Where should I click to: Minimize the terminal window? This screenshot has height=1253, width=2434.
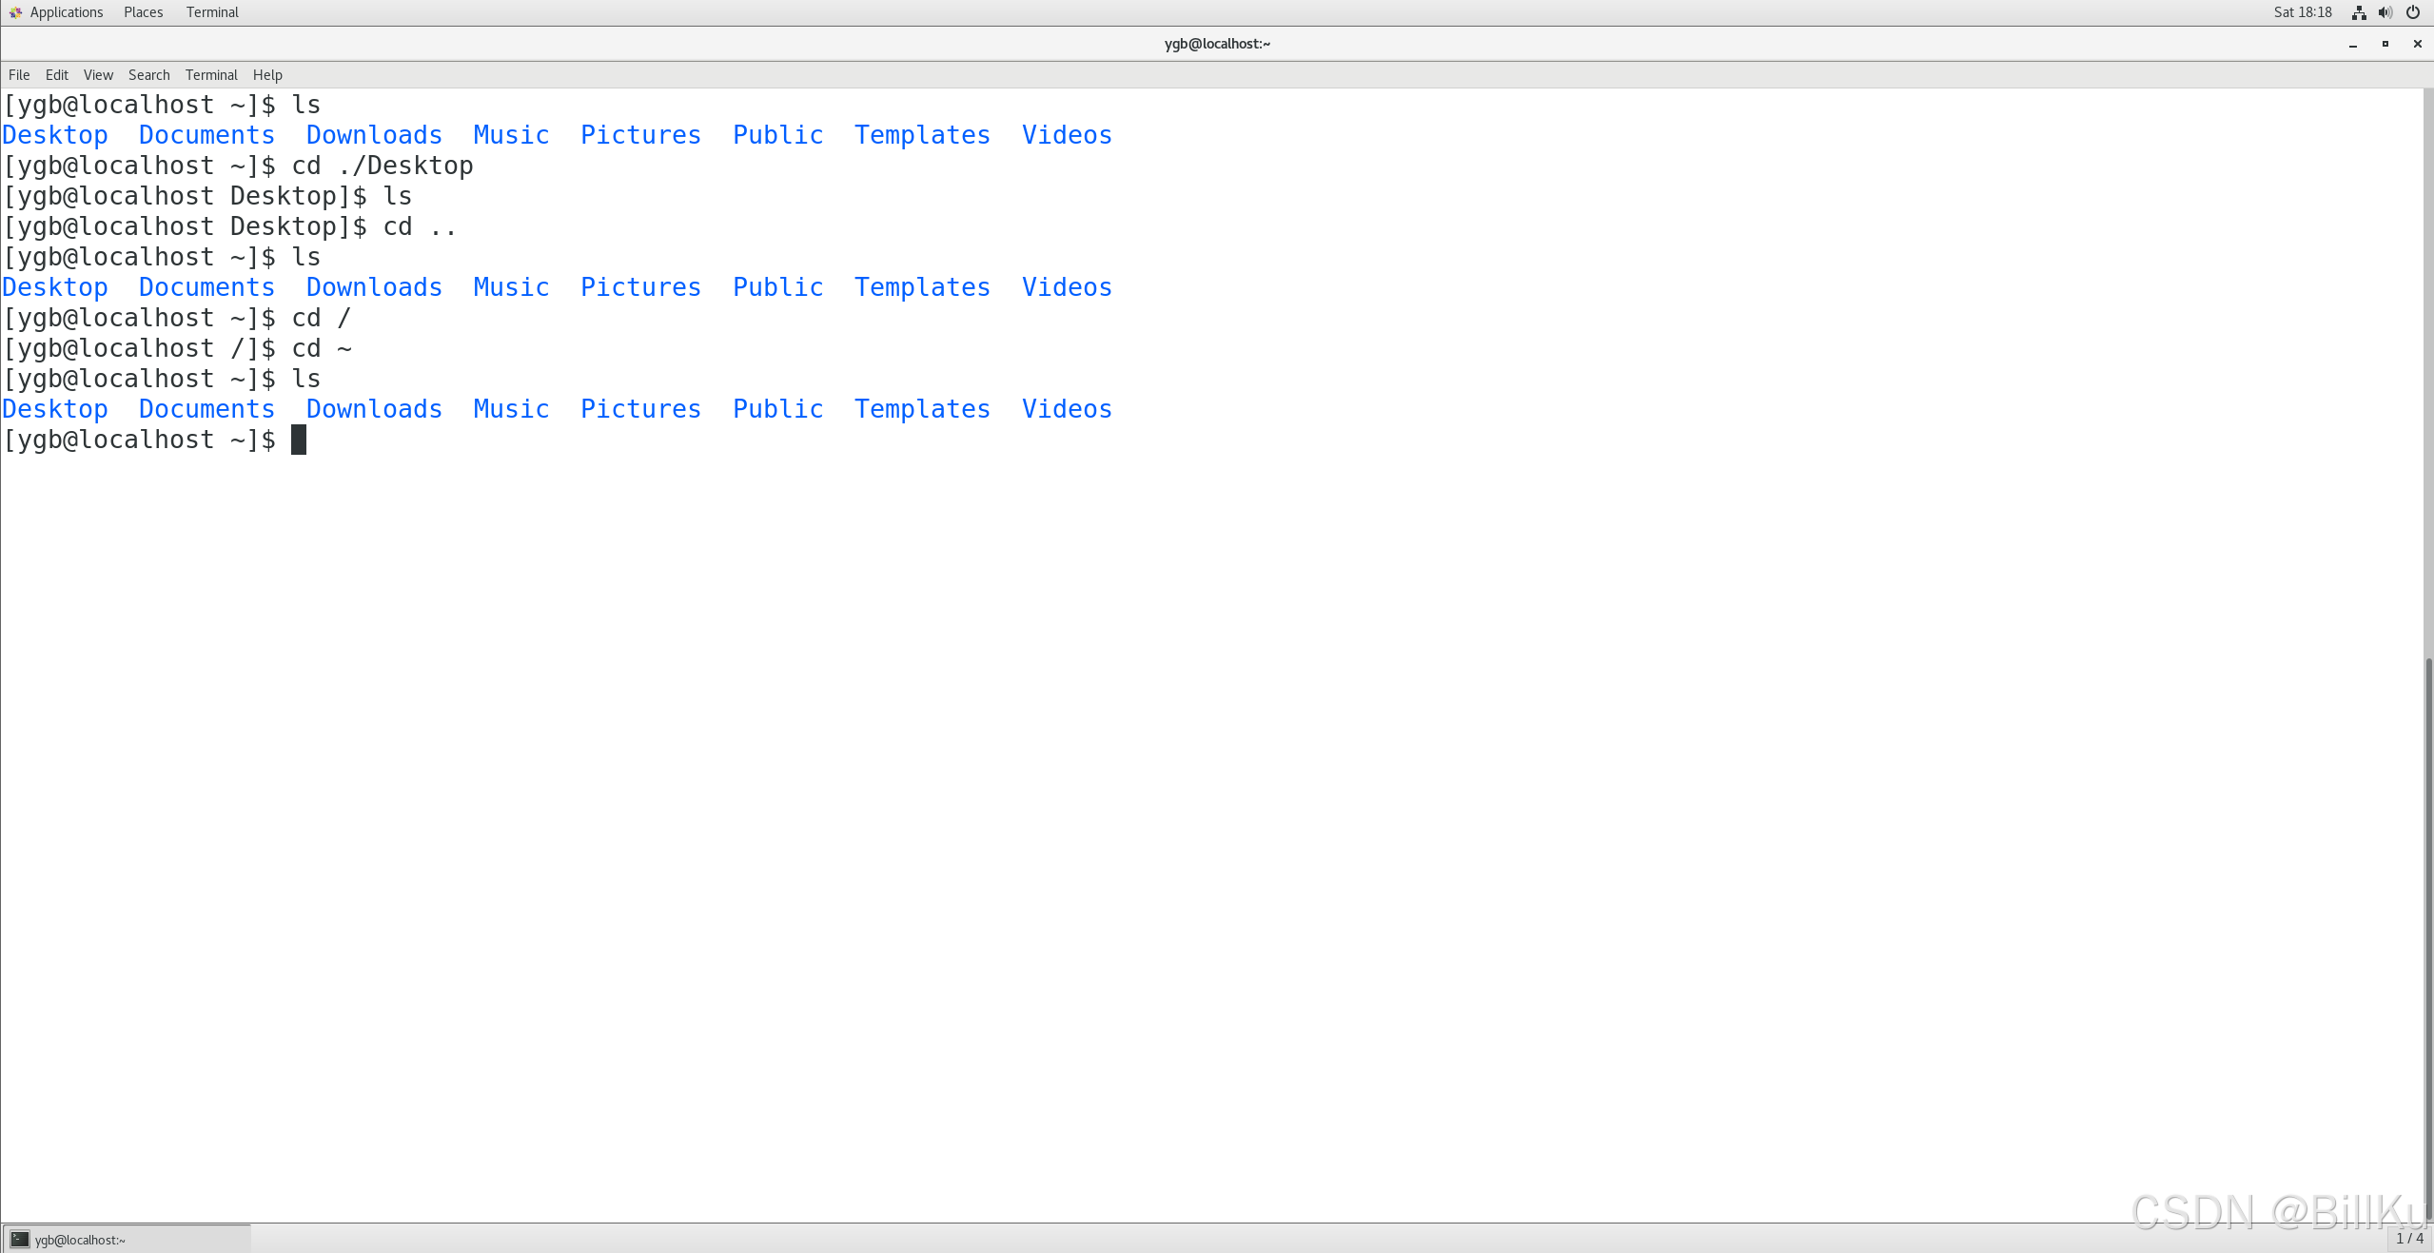click(2353, 44)
